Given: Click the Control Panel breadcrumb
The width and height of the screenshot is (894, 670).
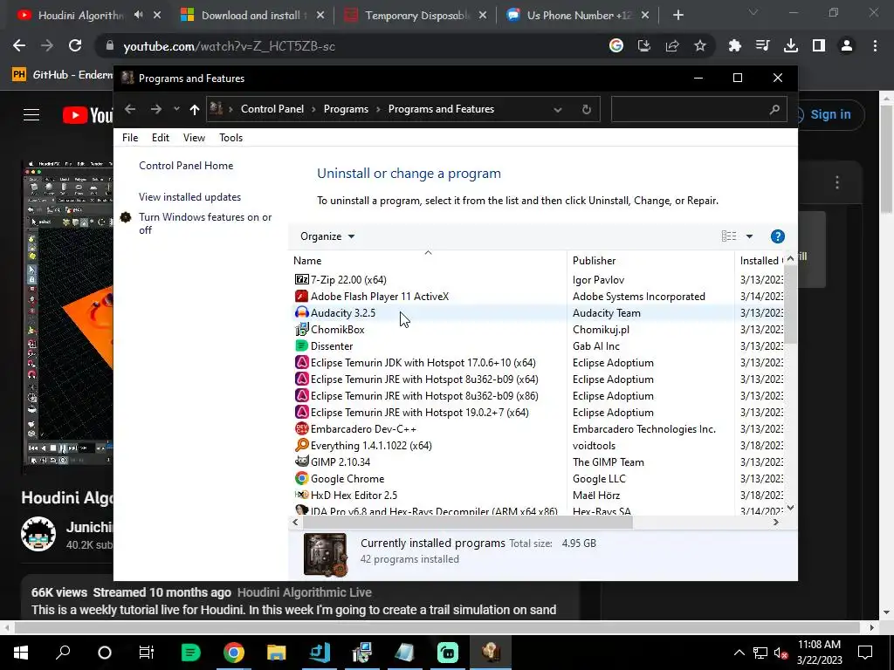Looking at the screenshot, I should (272, 109).
